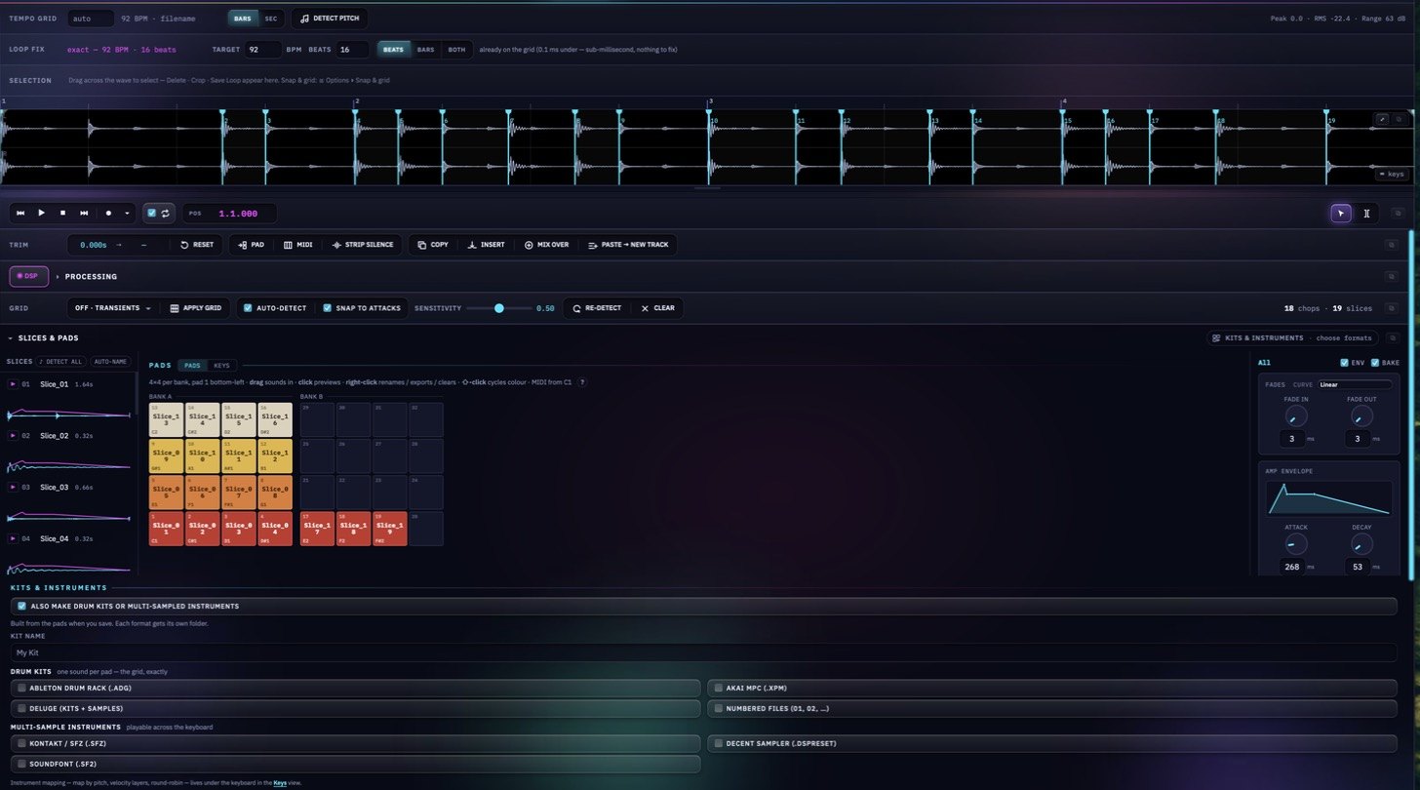Enable the Ableton Drum Rack (.ADG) format
The width and height of the screenshot is (1420, 790).
(21, 688)
